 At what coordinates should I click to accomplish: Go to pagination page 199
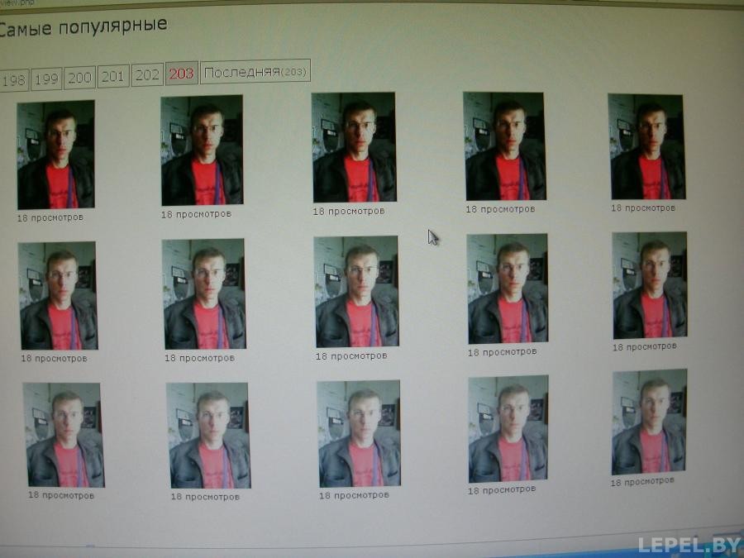coord(46,79)
